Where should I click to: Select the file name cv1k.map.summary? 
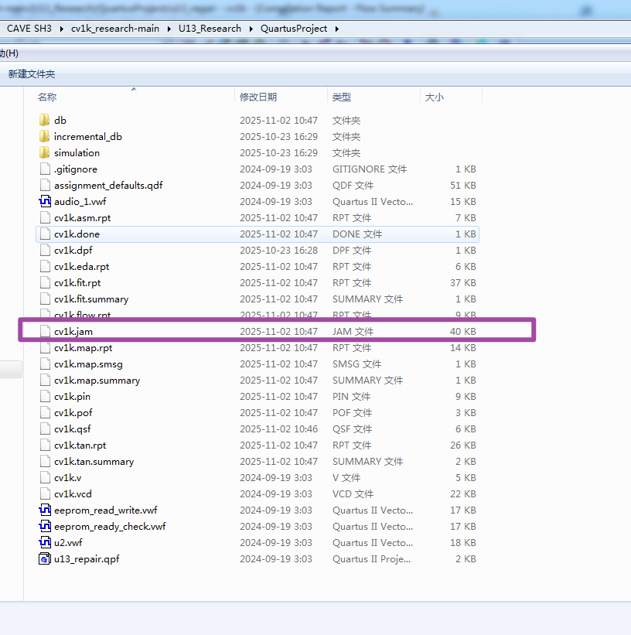[97, 381]
